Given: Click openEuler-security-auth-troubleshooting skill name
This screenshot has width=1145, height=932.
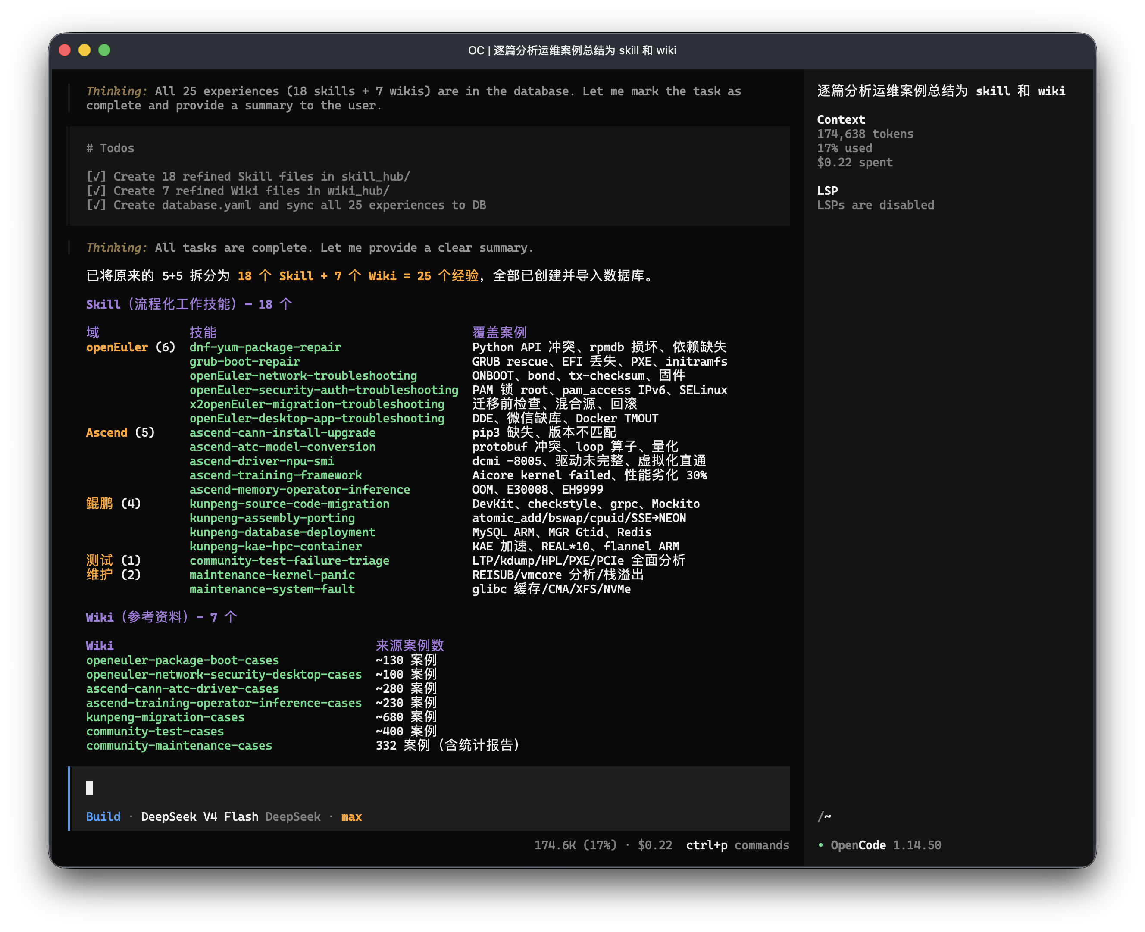Looking at the screenshot, I should pyautogui.click(x=324, y=390).
